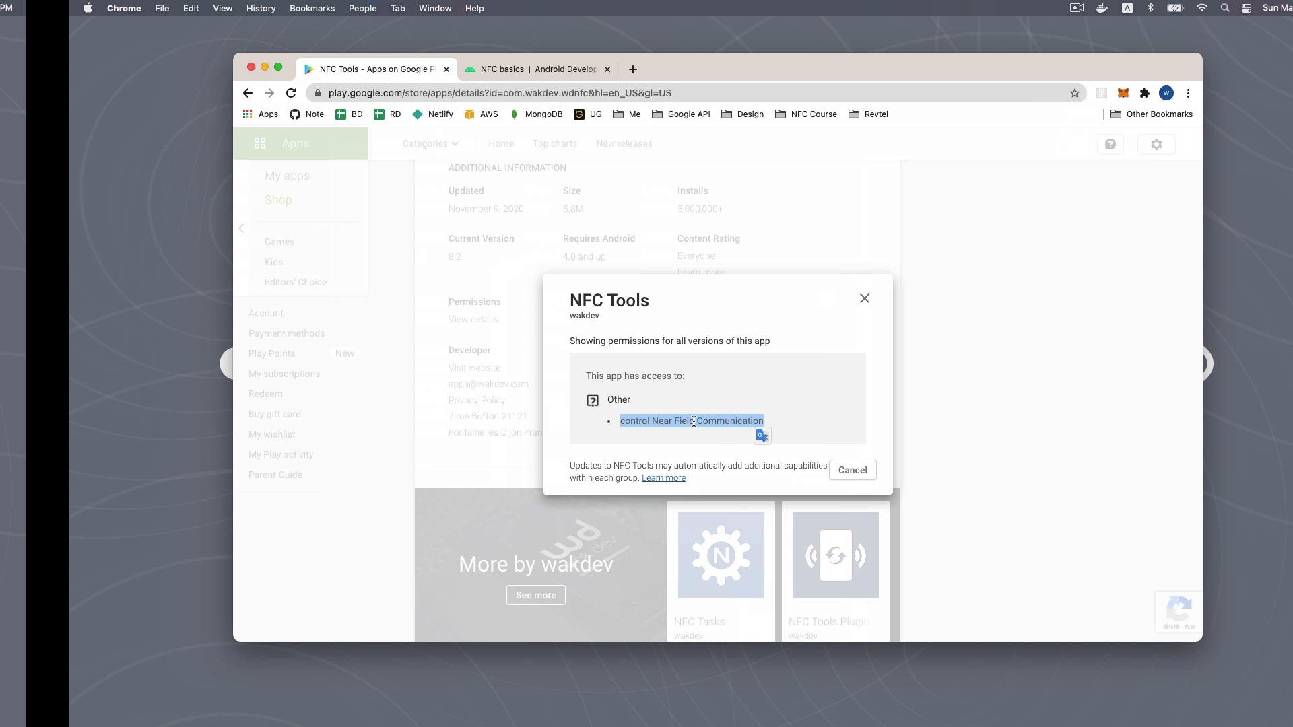Viewport: 1293px width, 727px height.
Task: Click the View details permissions link
Action: pos(473,320)
